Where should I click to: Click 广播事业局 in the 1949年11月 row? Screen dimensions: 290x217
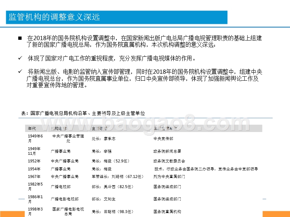61,151
